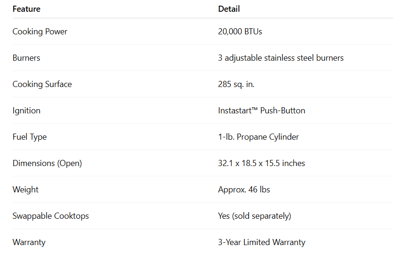
Task: Select the Fuel Type label
Action: [x=30, y=137]
